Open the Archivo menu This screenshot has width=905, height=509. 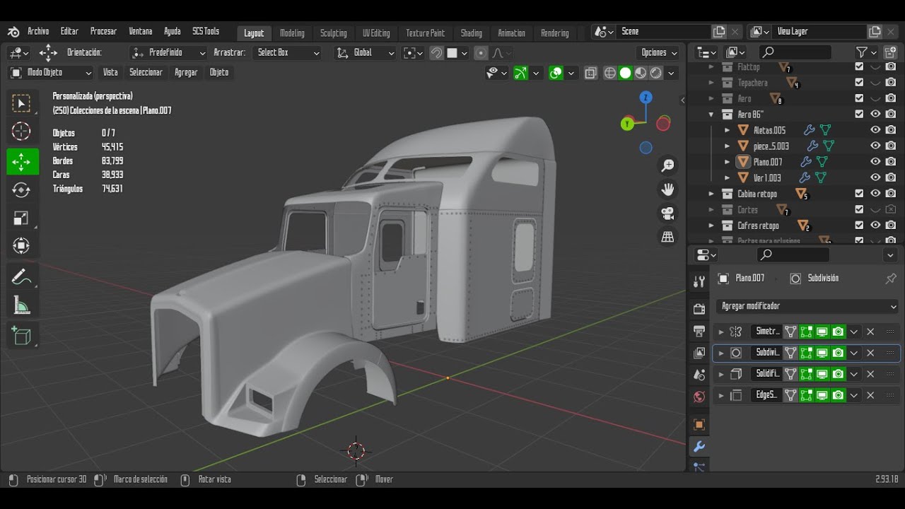point(38,31)
